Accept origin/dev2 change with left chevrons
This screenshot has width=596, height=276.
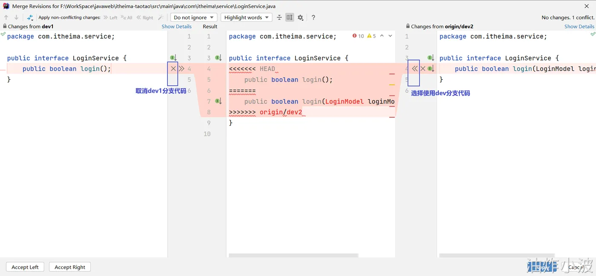(415, 68)
